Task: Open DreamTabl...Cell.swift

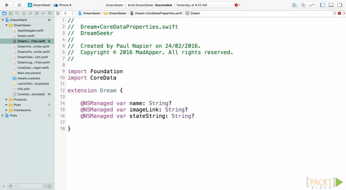Action: coord(27,57)
